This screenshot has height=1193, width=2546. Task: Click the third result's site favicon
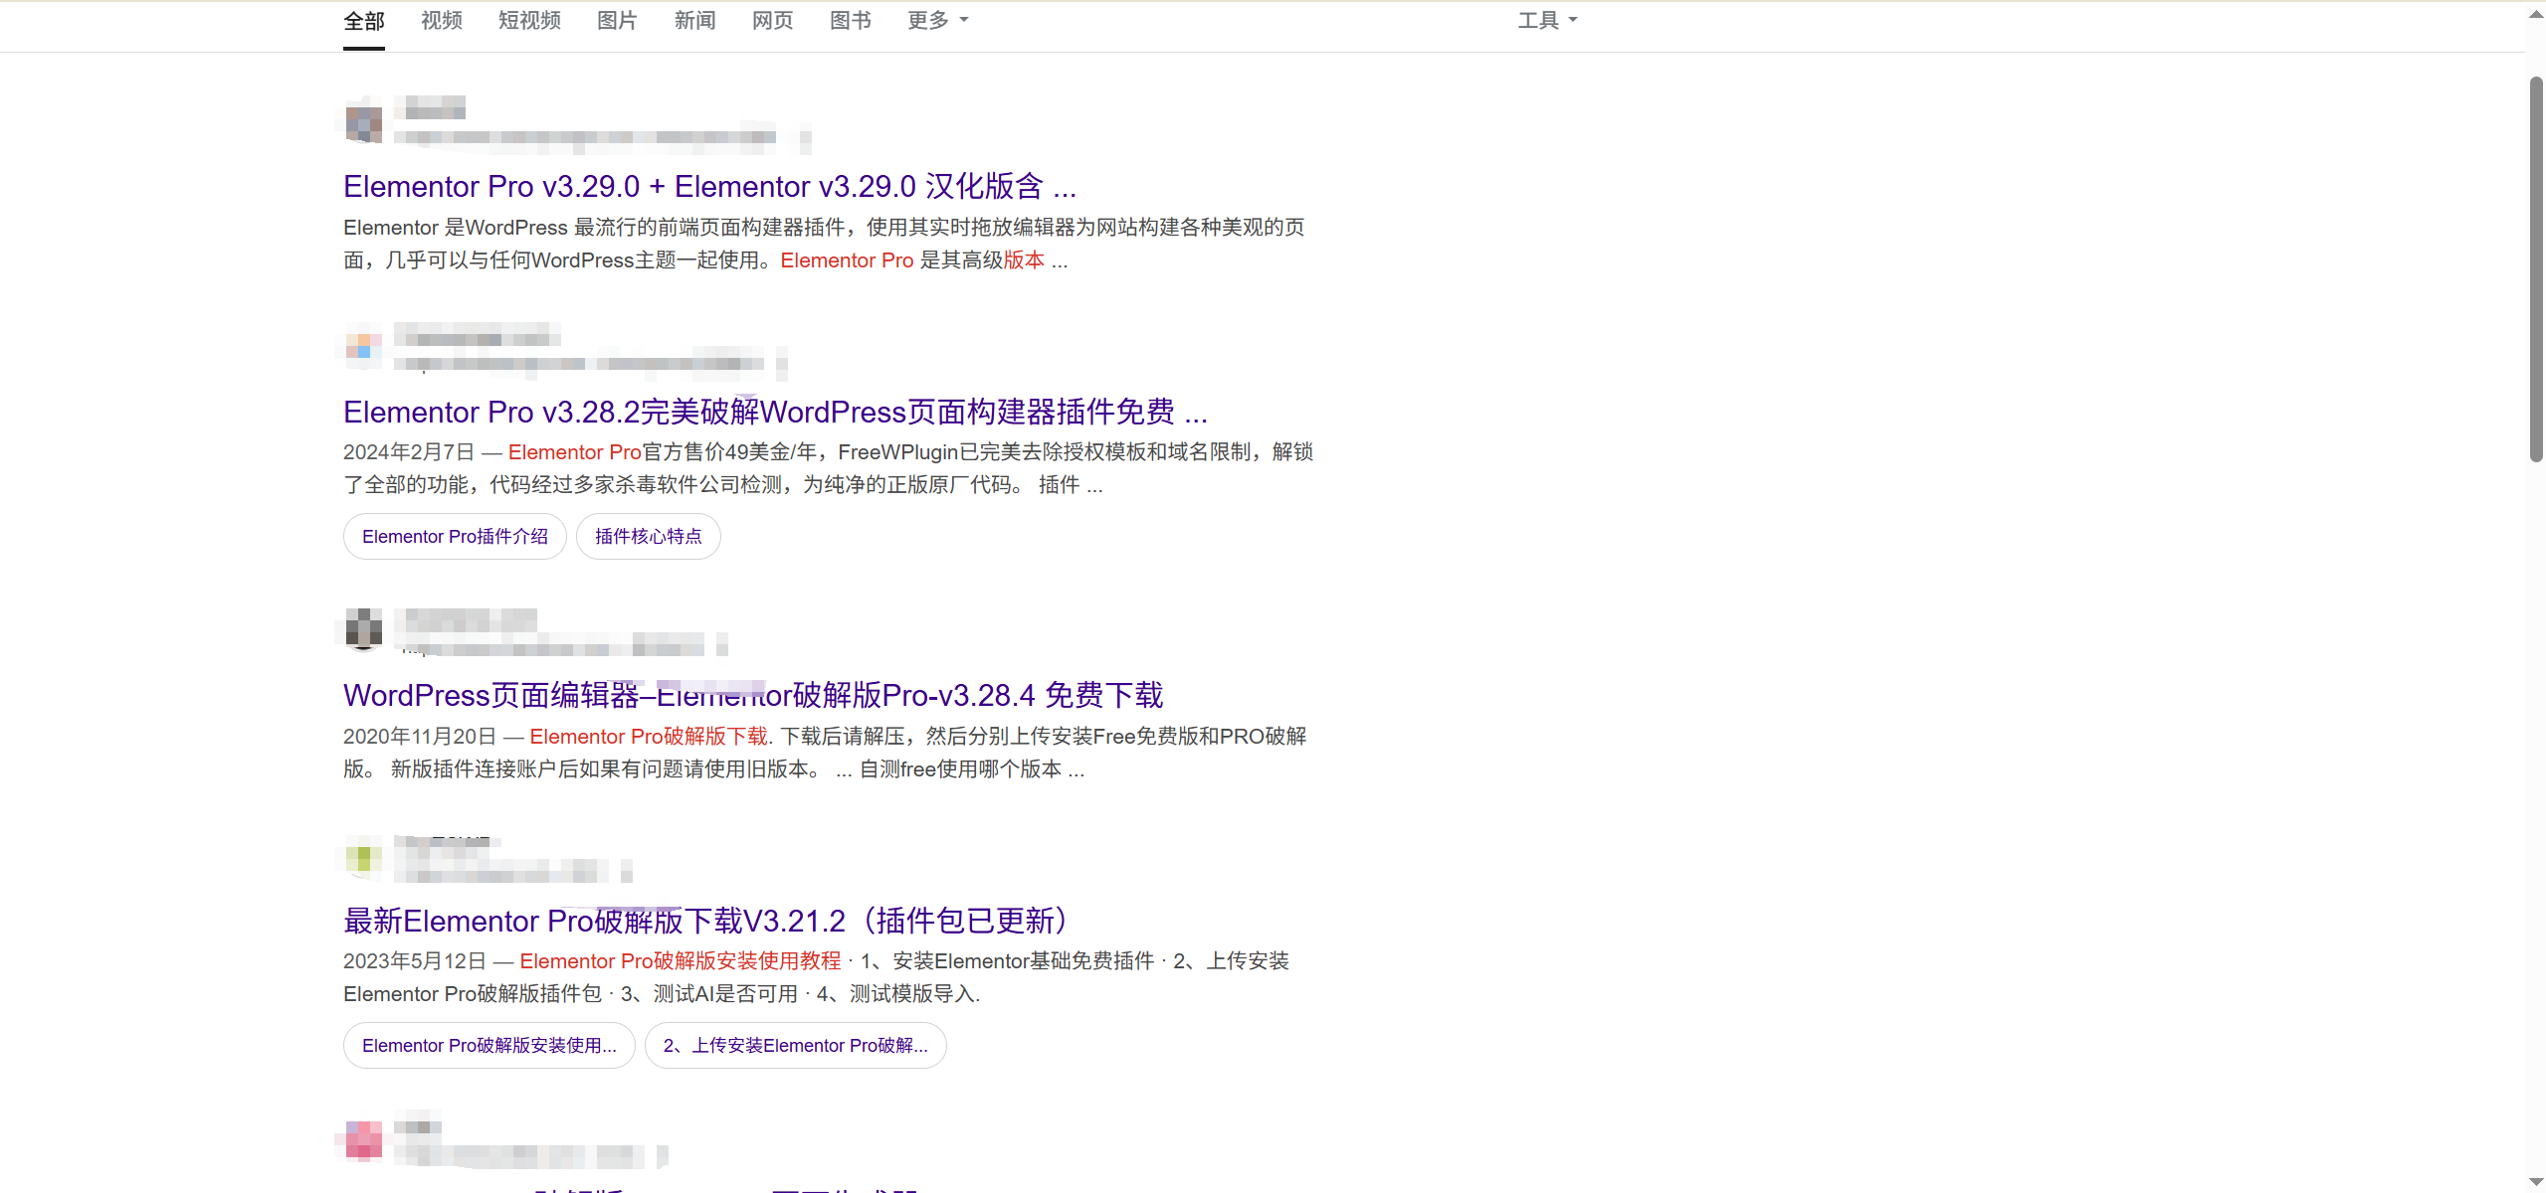tap(363, 630)
